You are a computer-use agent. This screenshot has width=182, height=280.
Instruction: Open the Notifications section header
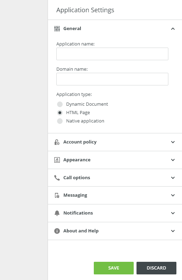pyautogui.click(x=115, y=213)
